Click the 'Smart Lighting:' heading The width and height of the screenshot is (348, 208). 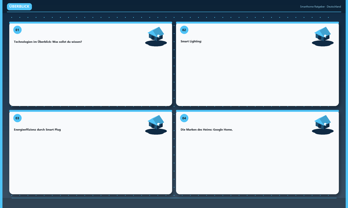point(191,42)
